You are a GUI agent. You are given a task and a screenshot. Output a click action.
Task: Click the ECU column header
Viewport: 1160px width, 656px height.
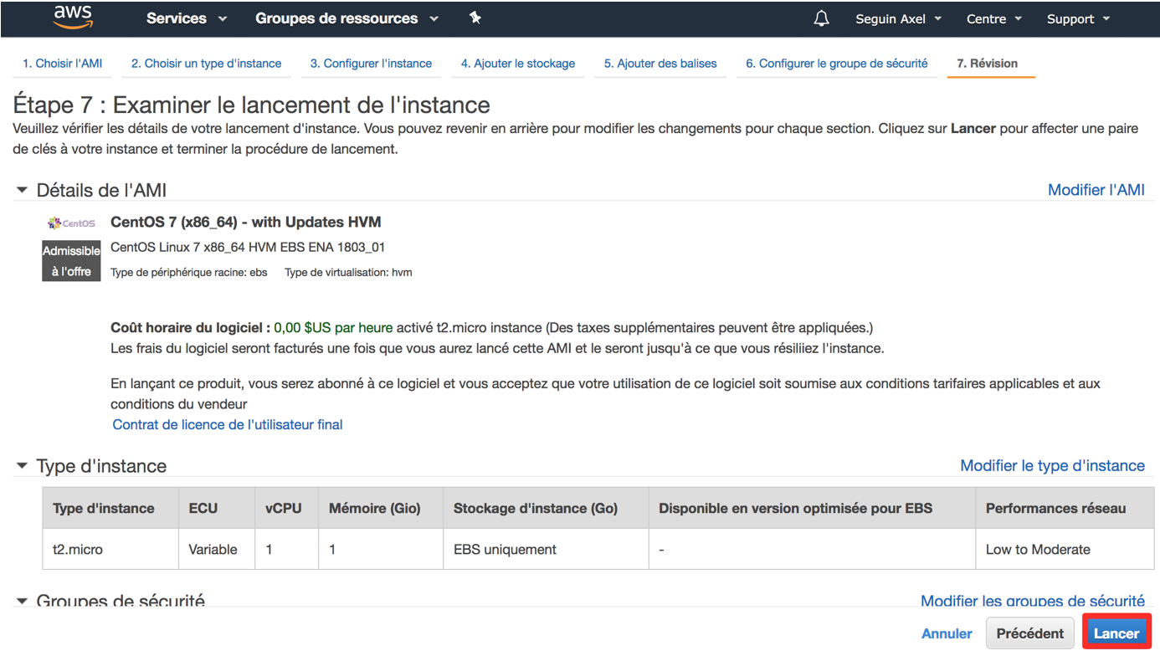216,508
